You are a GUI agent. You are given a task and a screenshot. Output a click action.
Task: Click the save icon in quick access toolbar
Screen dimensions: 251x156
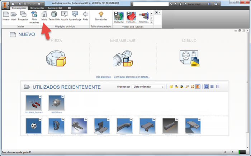point(25,4)
